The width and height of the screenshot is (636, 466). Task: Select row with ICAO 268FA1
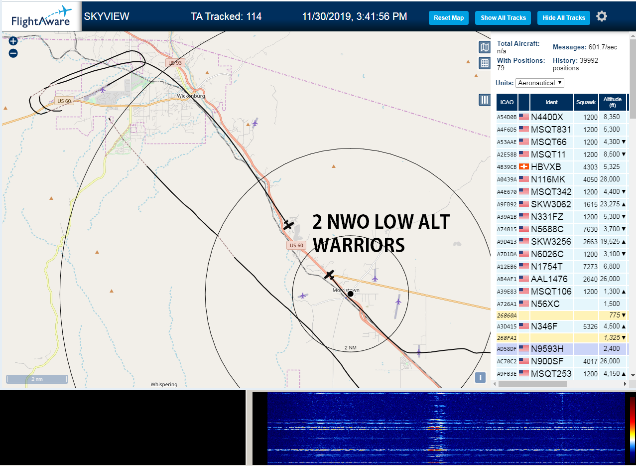(x=562, y=337)
